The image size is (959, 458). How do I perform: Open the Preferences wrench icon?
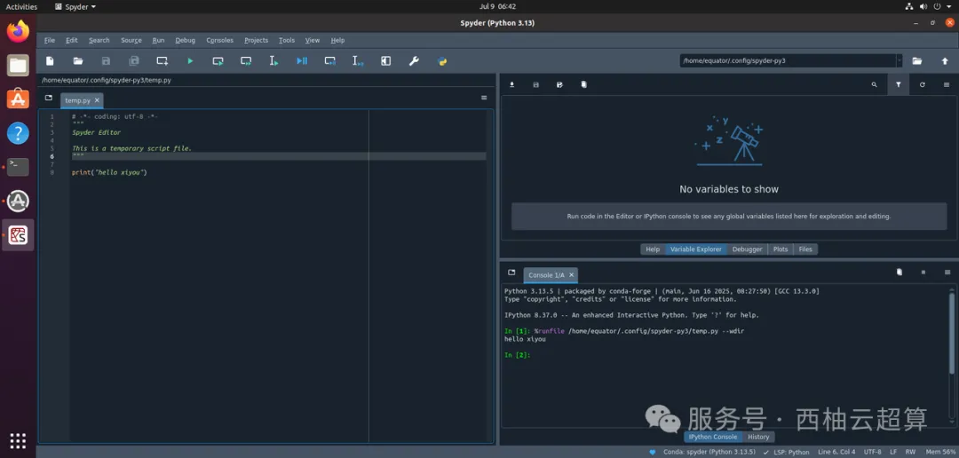pyautogui.click(x=414, y=61)
